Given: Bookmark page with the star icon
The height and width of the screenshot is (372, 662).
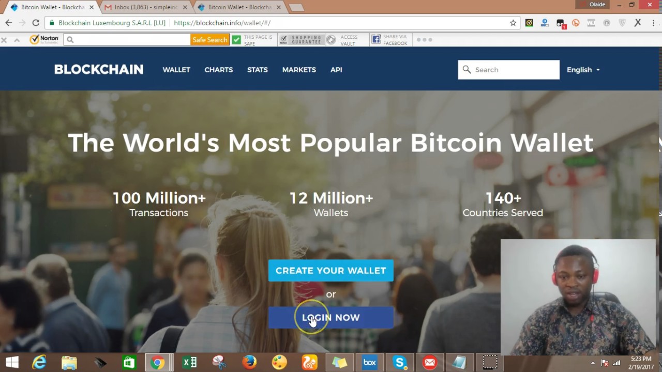Looking at the screenshot, I should pos(513,23).
